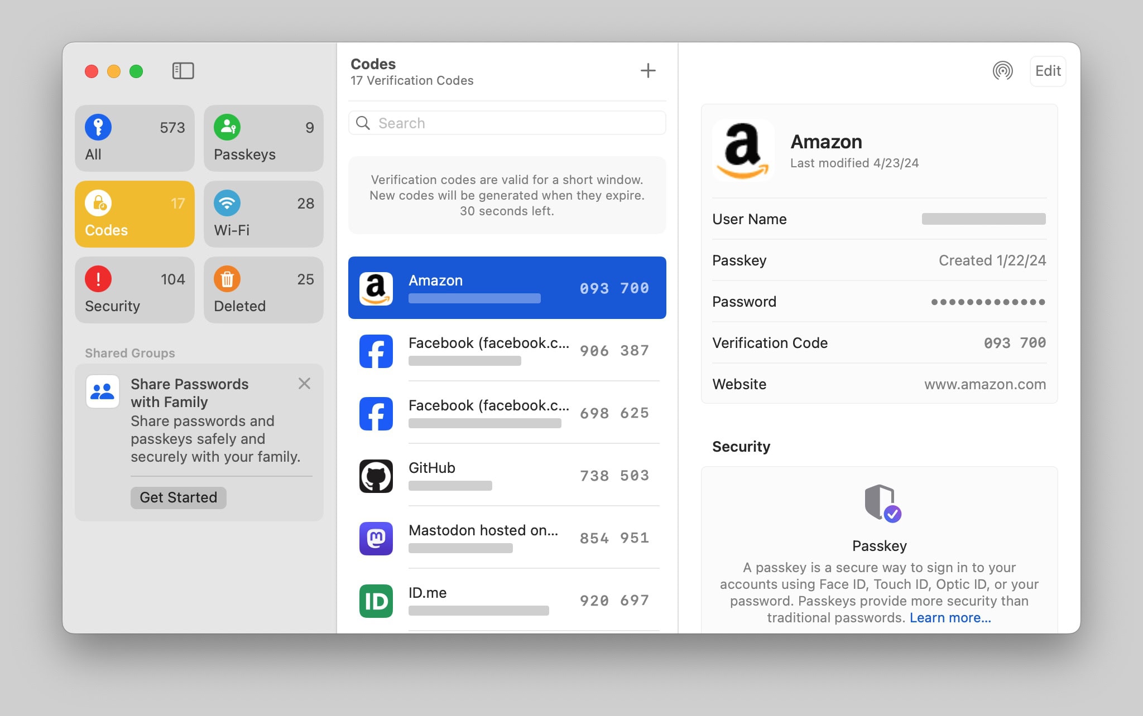Image resolution: width=1143 pixels, height=716 pixels.
Task: Select the Mastodon code entry
Action: 507,538
